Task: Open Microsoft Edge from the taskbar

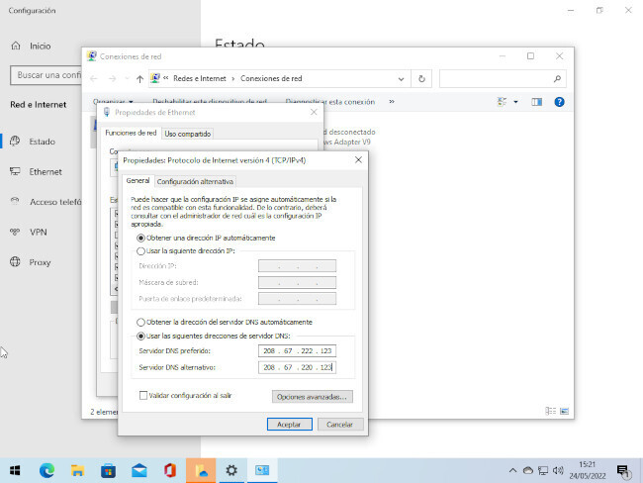Action: point(46,469)
